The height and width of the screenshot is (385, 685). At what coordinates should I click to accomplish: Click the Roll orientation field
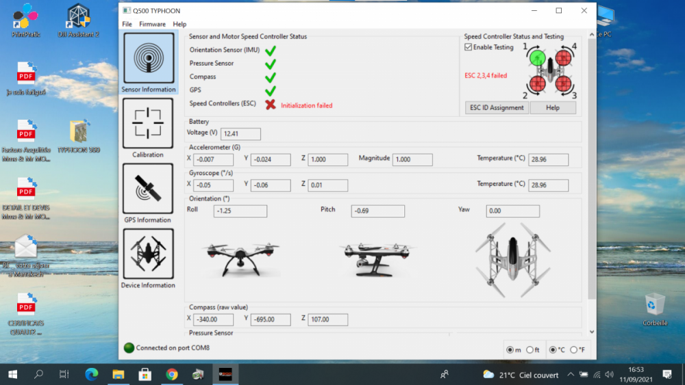(x=240, y=211)
